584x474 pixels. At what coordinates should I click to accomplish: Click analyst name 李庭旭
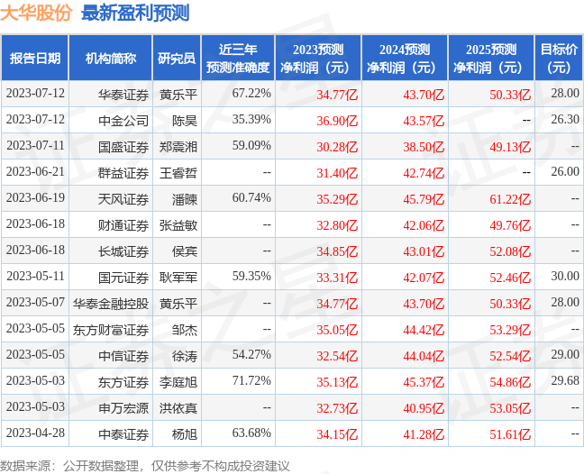pos(178,382)
